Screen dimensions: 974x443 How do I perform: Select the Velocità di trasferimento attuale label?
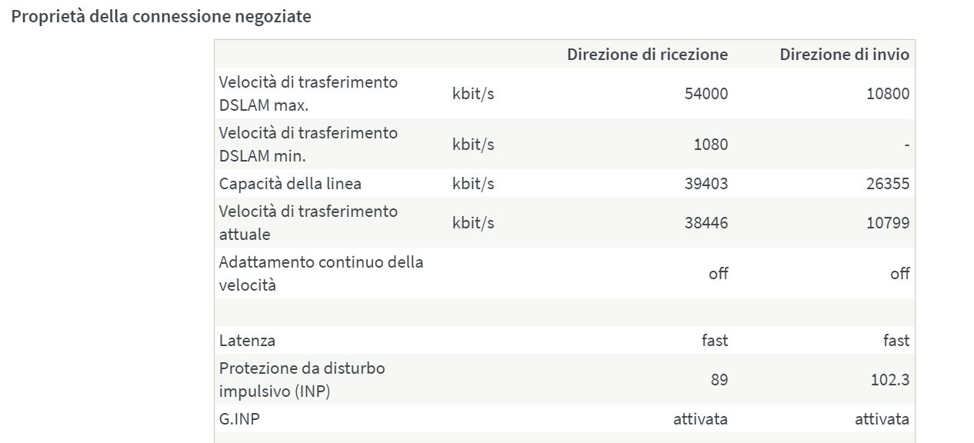pos(309,222)
